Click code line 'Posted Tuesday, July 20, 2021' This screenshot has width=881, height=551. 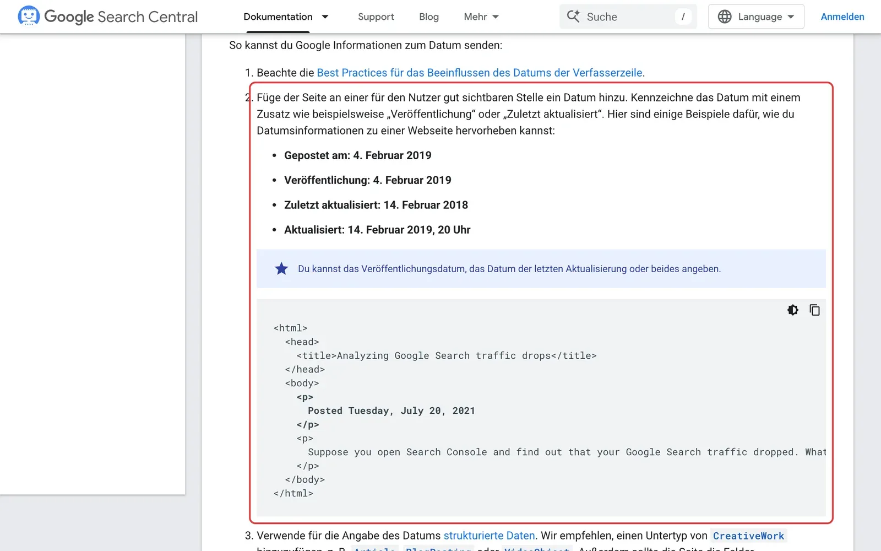click(391, 411)
